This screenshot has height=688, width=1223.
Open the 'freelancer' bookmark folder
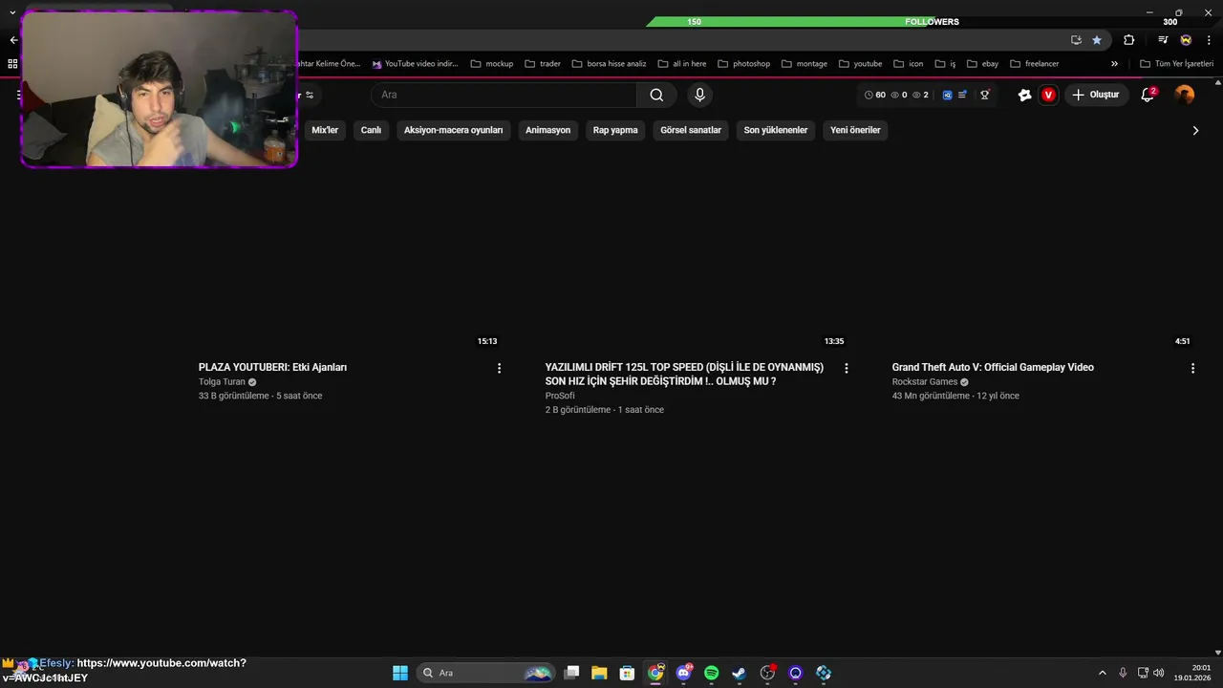pyautogui.click(x=1035, y=64)
